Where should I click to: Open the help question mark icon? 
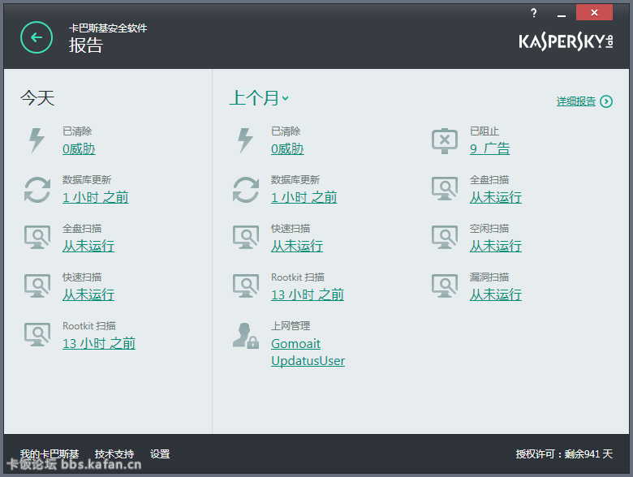[x=534, y=13]
